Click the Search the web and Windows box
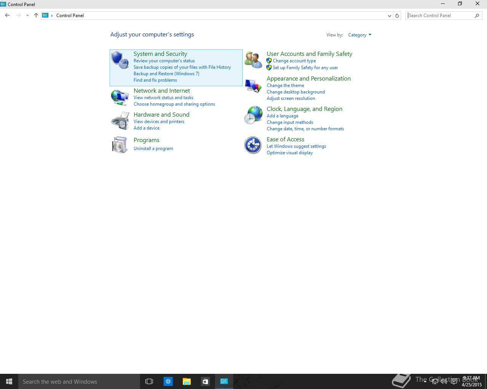 (79, 381)
